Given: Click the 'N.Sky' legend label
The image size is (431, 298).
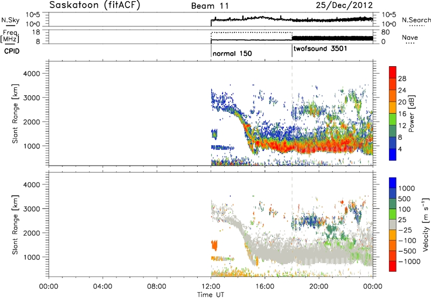Looking at the screenshot, I should (x=10, y=20).
